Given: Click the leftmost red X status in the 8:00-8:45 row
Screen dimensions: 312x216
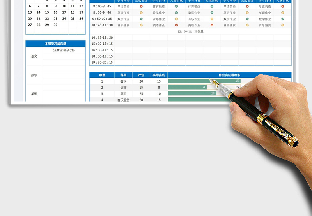Looking at the screenshot, I should click(141, 7).
